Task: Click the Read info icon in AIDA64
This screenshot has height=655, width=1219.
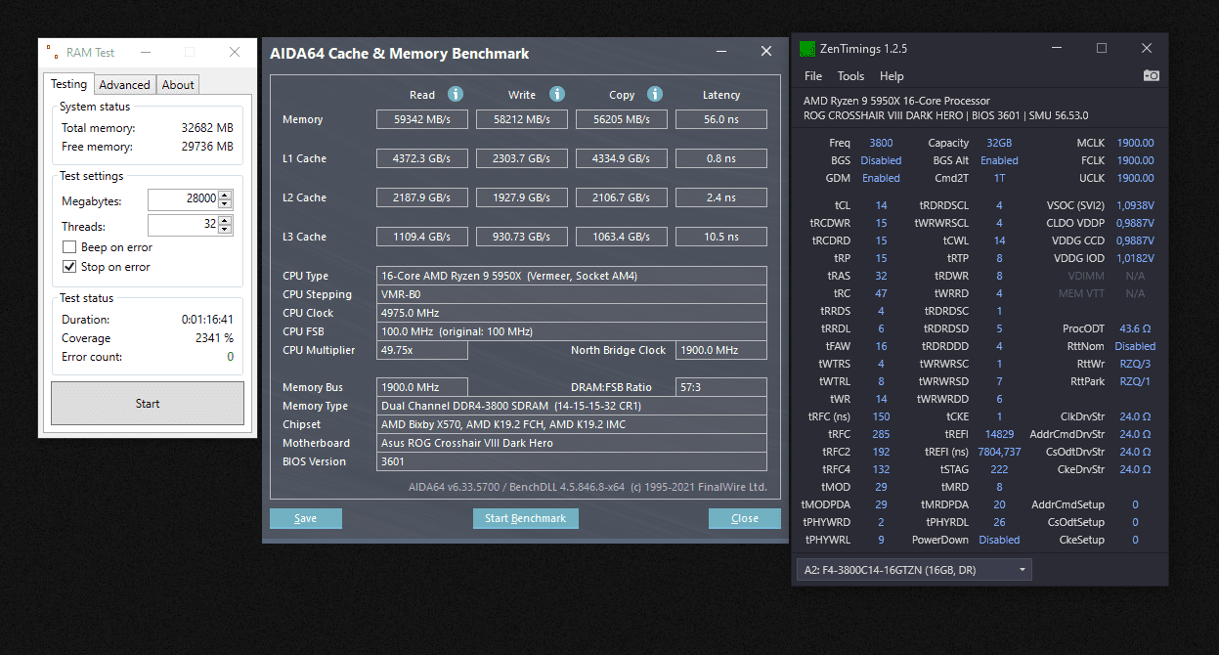Action: pos(456,94)
